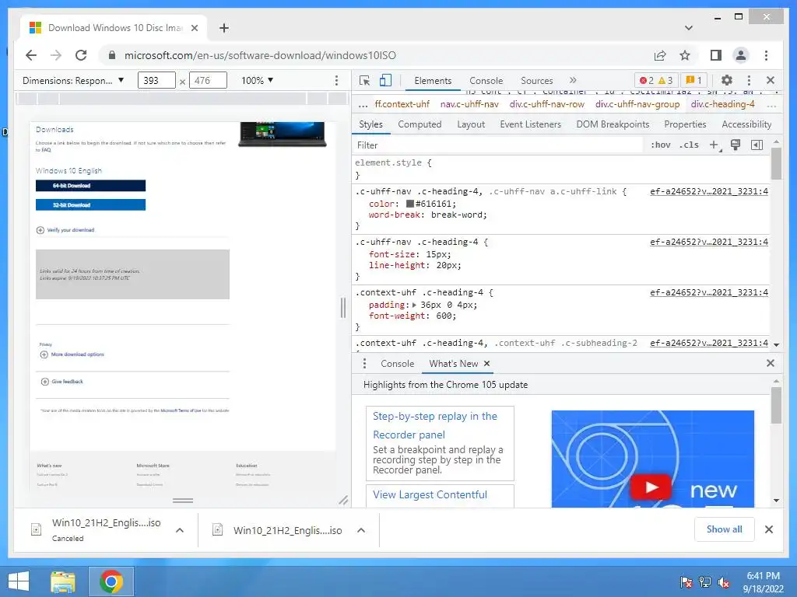Go back to the previous page
The width and height of the screenshot is (797, 597).
click(x=31, y=55)
